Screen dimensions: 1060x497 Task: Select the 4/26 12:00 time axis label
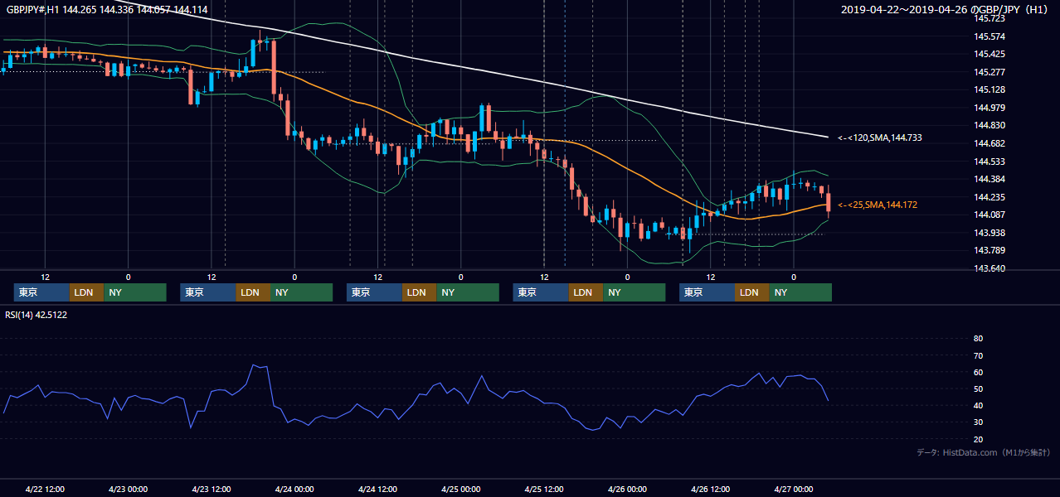(x=711, y=489)
